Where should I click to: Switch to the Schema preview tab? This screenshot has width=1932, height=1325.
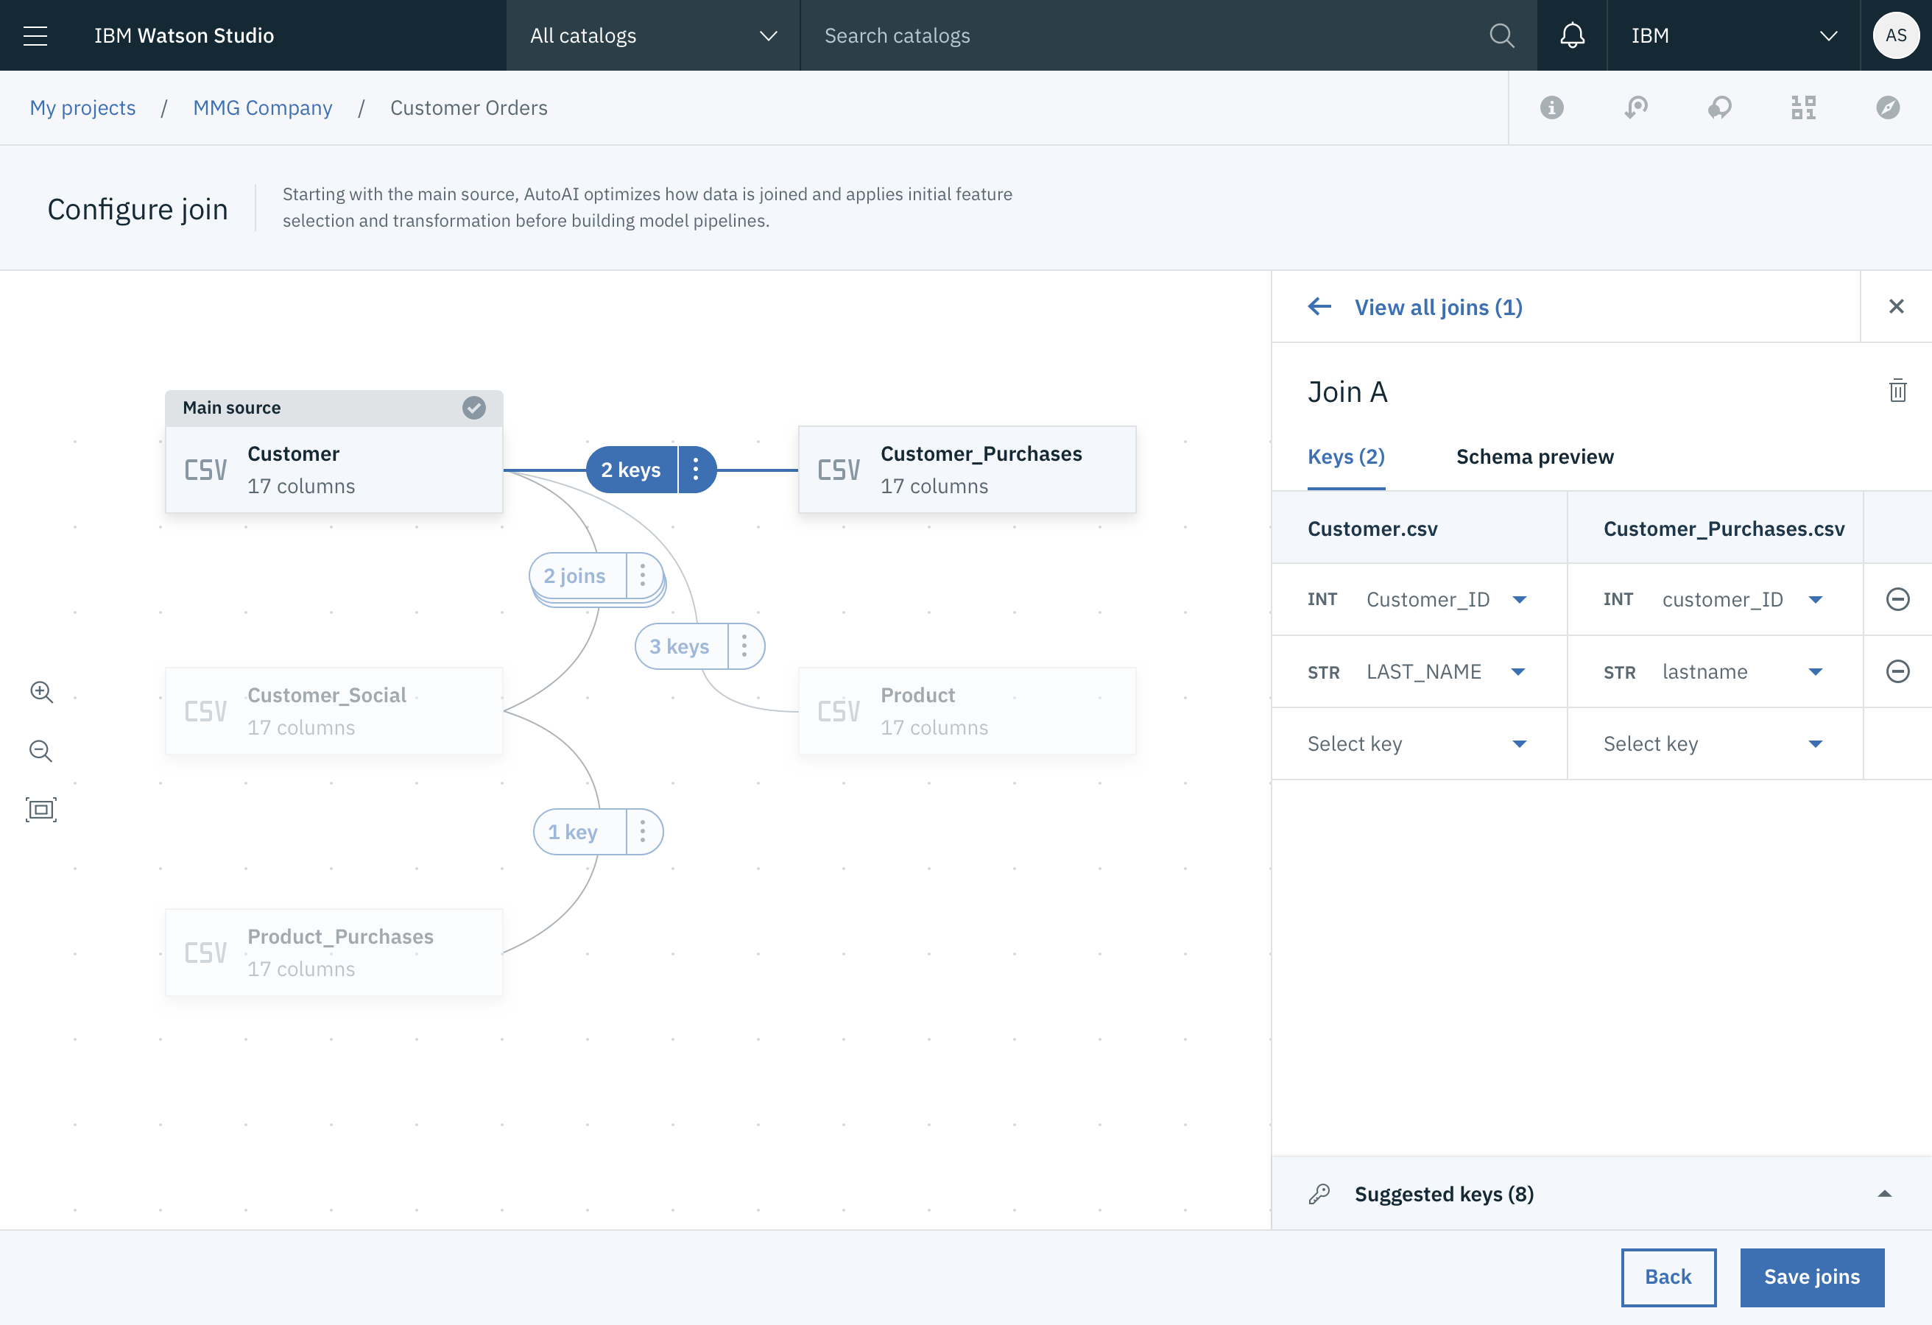[x=1534, y=456]
